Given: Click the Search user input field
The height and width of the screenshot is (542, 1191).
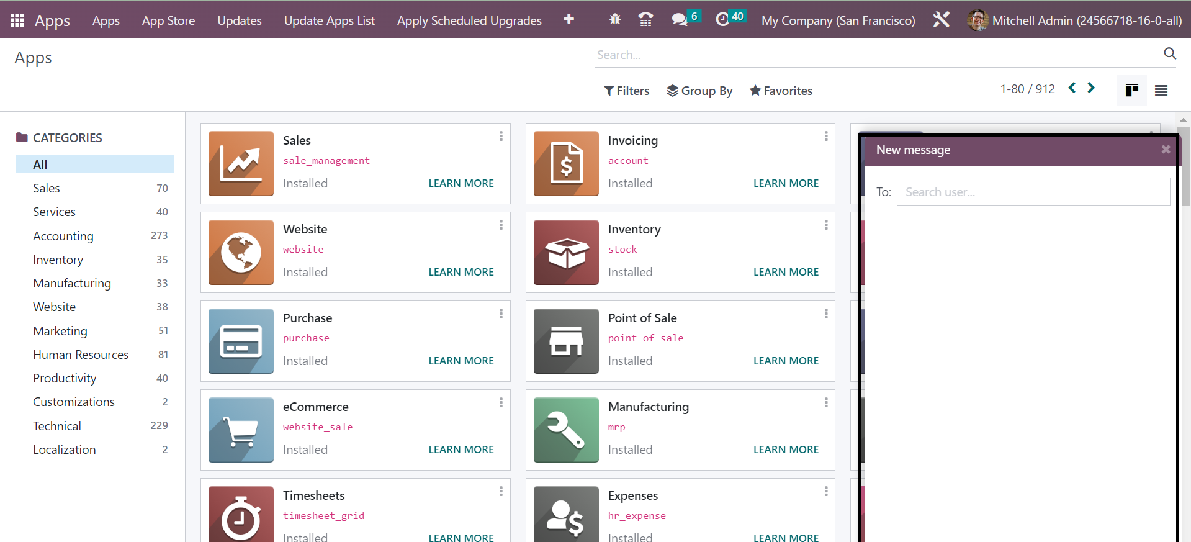Looking at the screenshot, I should tap(1033, 192).
